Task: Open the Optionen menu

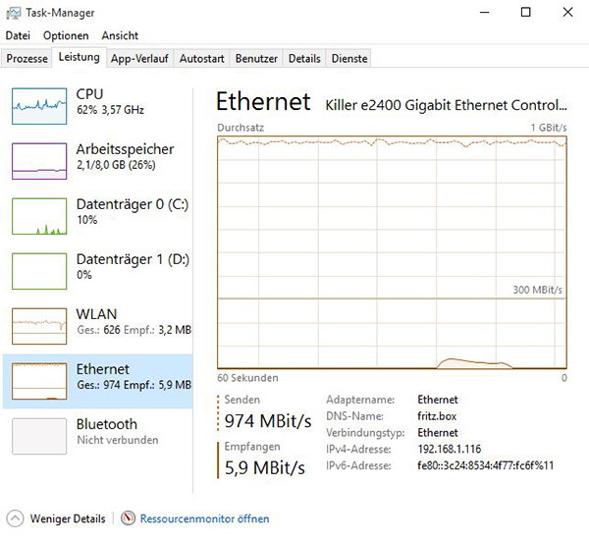Action: point(66,35)
